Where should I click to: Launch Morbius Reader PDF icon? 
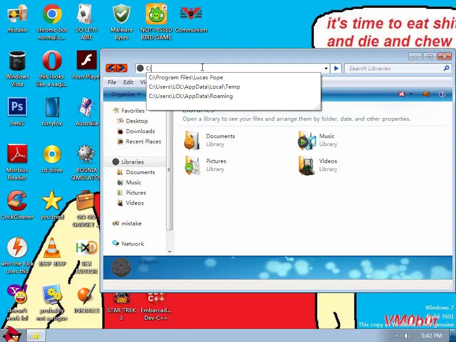click(x=17, y=162)
